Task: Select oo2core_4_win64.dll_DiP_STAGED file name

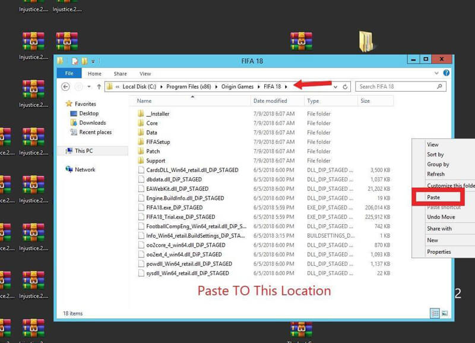Action: 186,245
